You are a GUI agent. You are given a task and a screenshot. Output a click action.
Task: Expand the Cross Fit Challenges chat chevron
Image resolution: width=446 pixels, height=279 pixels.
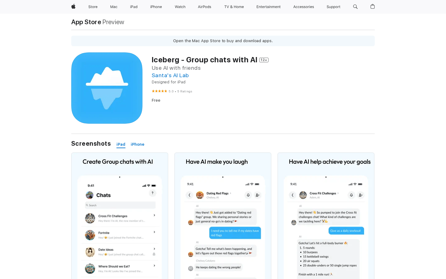154,215
